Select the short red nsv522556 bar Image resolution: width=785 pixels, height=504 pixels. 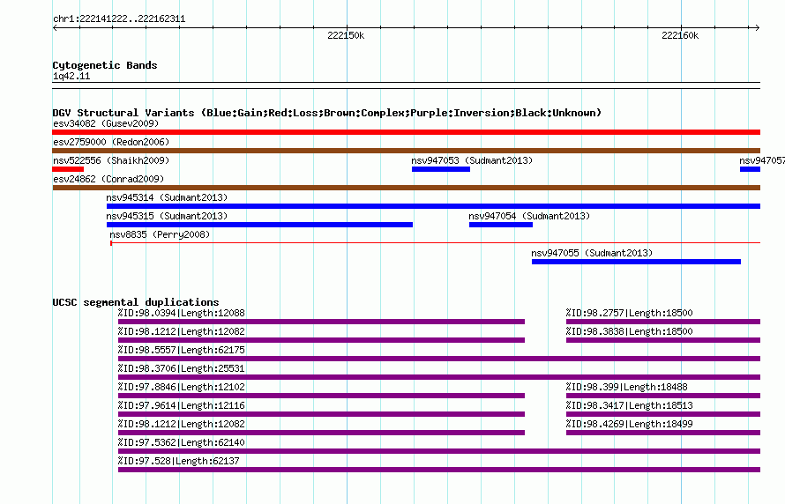tap(68, 169)
